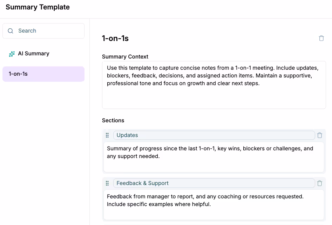The image size is (332, 225).
Task: Click the Feedback & Support title field
Action: click(214, 183)
